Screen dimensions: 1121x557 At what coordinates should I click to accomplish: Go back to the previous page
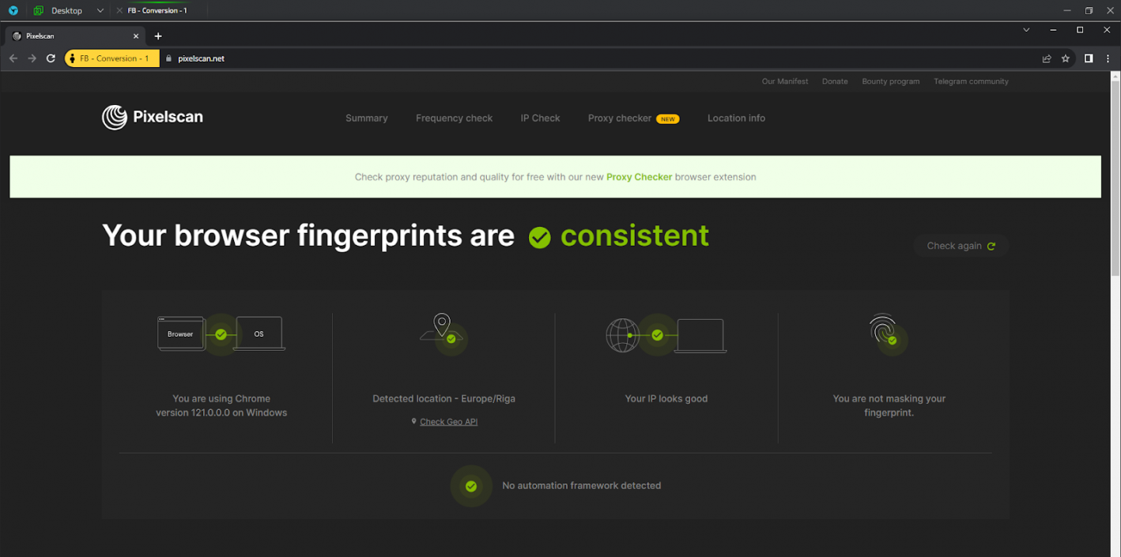13,58
